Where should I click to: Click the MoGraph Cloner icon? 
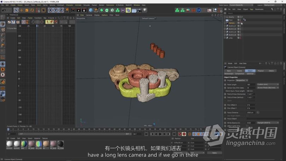(x=118, y=10)
